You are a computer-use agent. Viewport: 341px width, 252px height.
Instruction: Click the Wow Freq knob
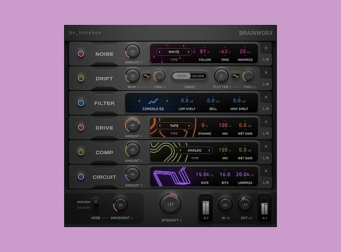click(x=160, y=76)
